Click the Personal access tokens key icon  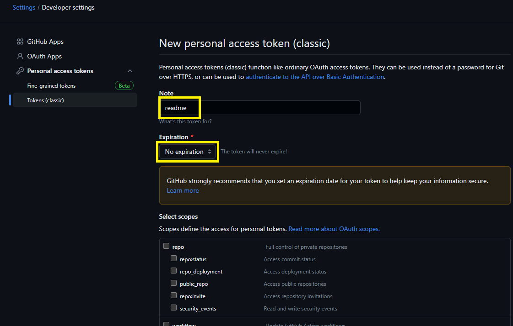[x=20, y=71]
